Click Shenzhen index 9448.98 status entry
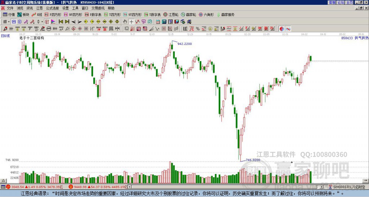This screenshot has height=197, width=369. (x=98, y=187)
